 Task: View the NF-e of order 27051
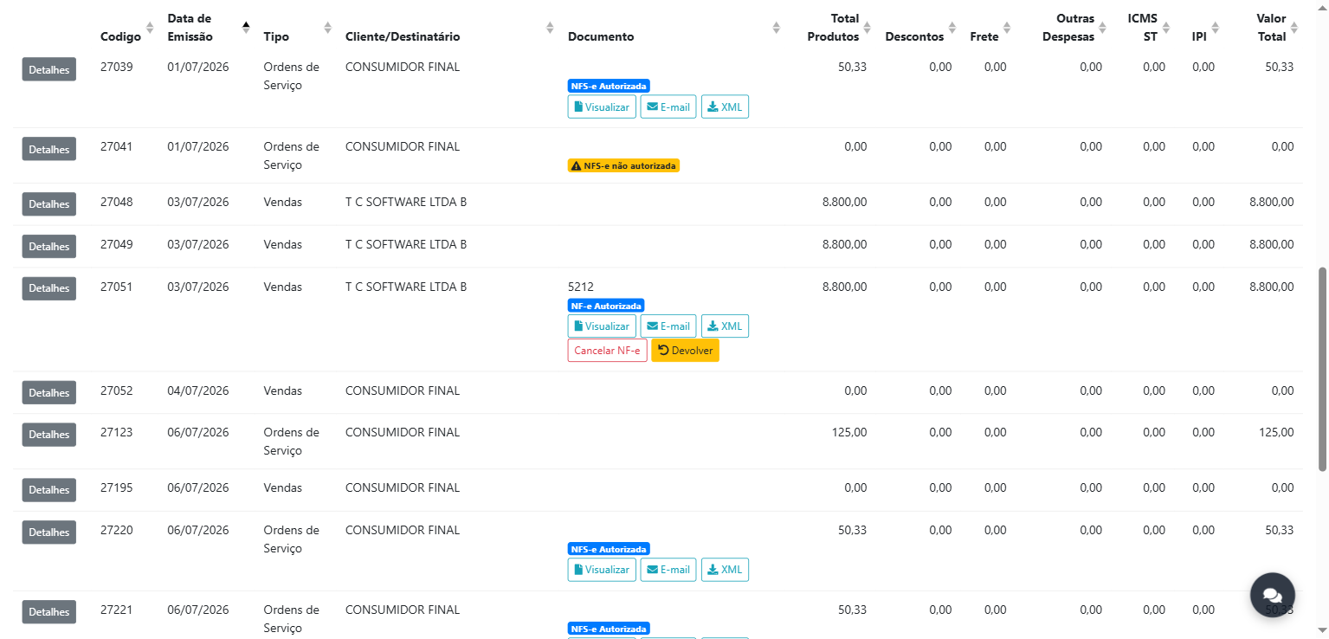(x=602, y=326)
